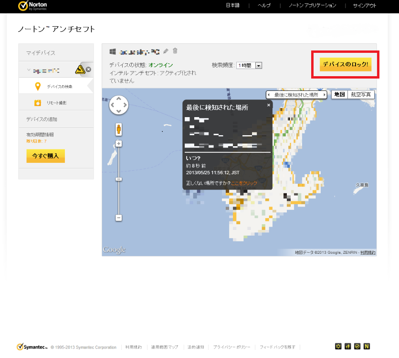Collapse the device entry chevron in sidebar
Image resolution: width=399 pixels, height=358 pixels.
pos(29,70)
